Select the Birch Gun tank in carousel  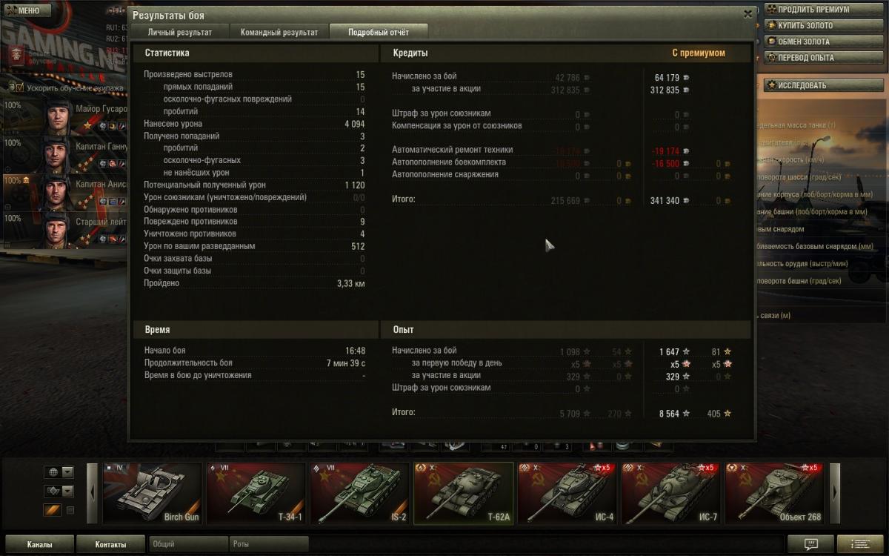click(x=152, y=493)
